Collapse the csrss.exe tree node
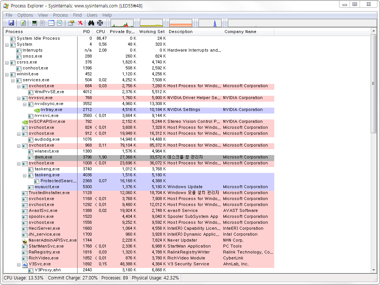The height and width of the screenshot is (285, 380). [x=7, y=63]
